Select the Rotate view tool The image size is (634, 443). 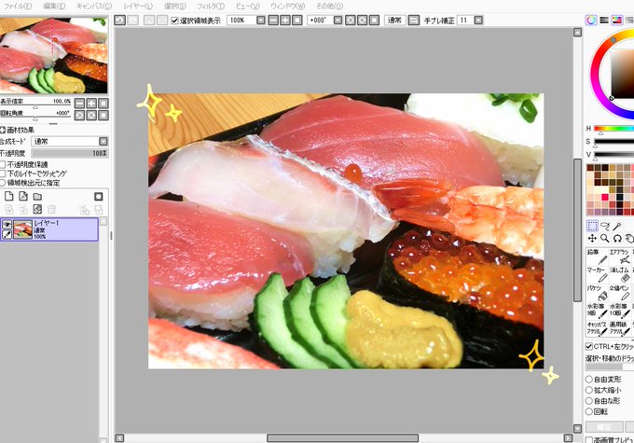tap(617, 239)
